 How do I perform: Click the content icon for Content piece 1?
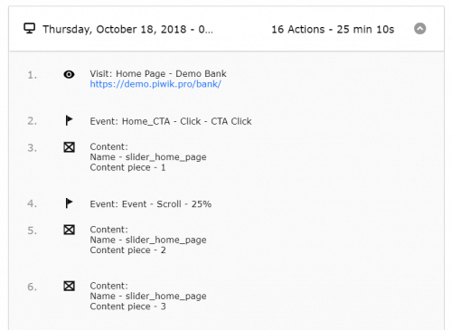coord(69,147)
